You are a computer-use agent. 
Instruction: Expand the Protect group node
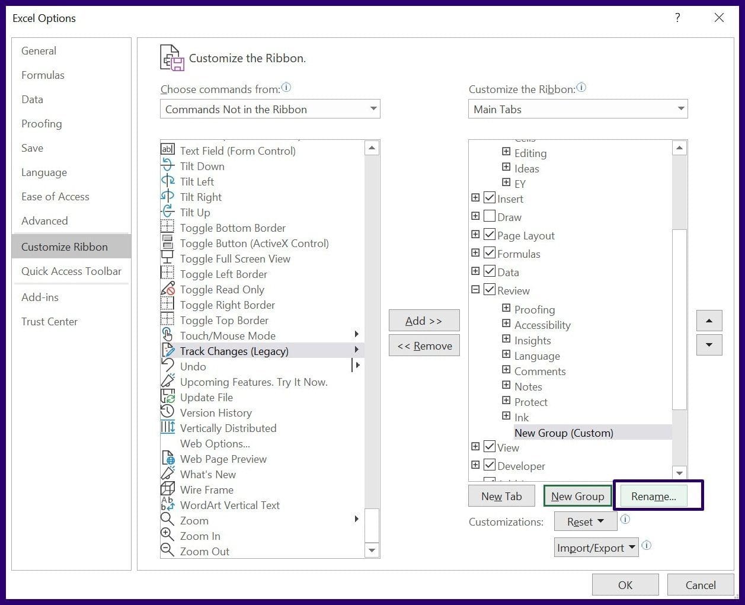[506, 401]
